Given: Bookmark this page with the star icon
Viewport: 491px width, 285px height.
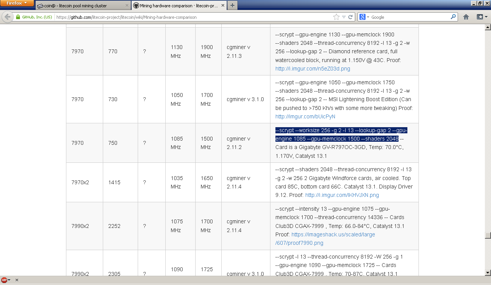Looking at the screenshot, I should [336, 17].
